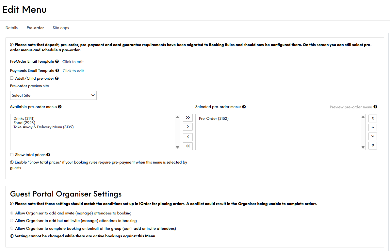Click help icon next to Adult/Child pre-order
The height and width of the screenshot is (251, 390).
[57, 78]
